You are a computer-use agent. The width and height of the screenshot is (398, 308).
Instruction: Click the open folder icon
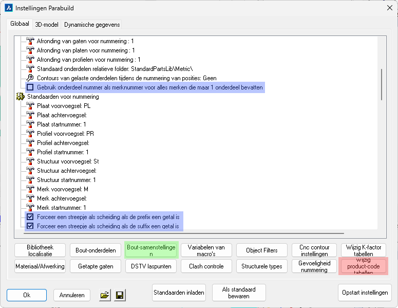(105, 295)
